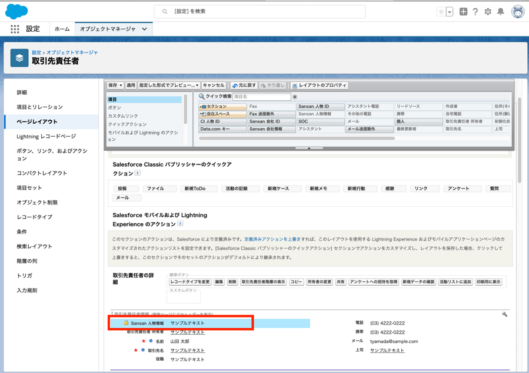The width and height of the screenshot is (529, 373).
Task: Open レイアウトのプロパティ
Action: coord(319,85)
